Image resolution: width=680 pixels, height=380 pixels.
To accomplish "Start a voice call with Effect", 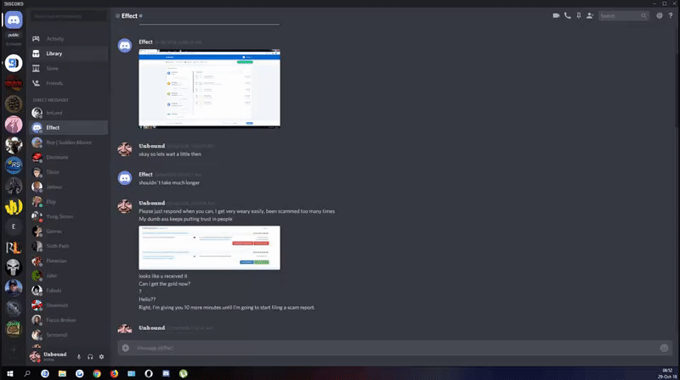I will tap(567, 15).
